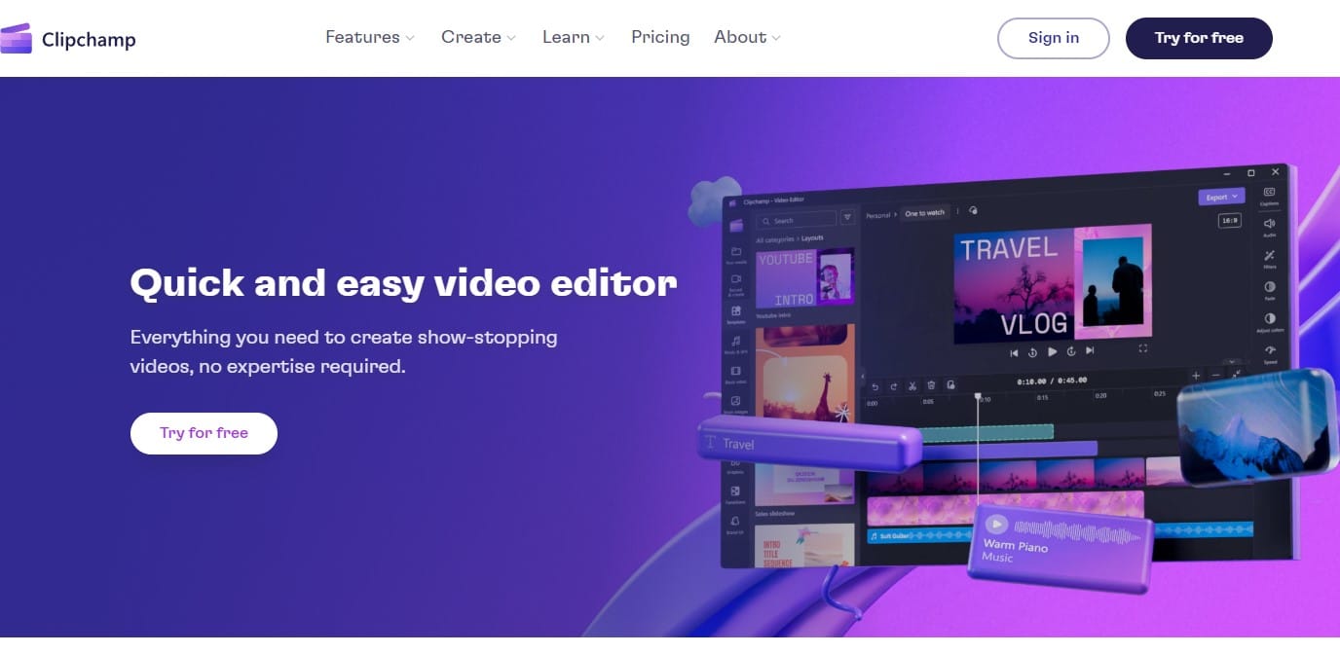
Task: Open the Filters panel icon
Action: tap(1269, 258)
